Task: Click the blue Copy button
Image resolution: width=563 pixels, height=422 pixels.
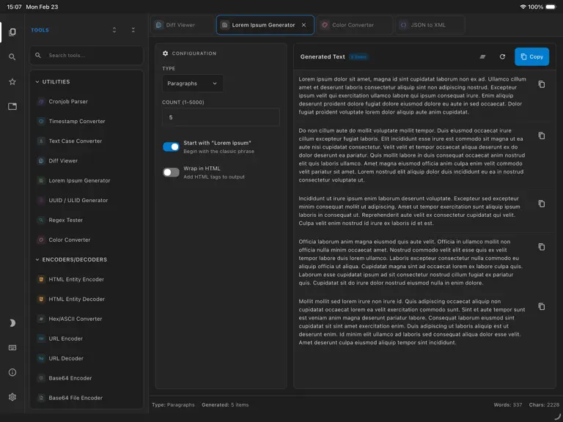Action: click(531, 56)
